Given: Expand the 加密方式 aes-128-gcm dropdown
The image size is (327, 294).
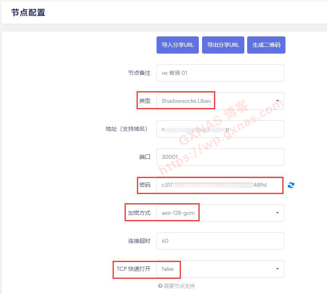Looking at the screenshot, I should pyautogui.click(x=220, y=213).
